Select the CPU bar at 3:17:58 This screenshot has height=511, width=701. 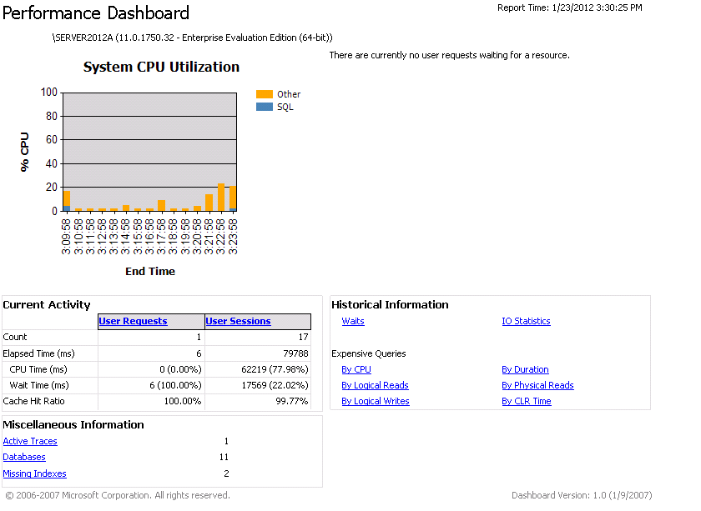click(x=162, y=205)
